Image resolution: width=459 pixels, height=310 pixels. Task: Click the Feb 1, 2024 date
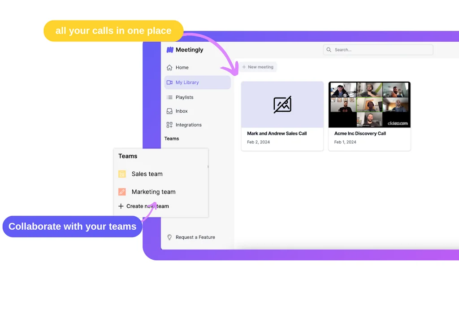(345, 142)
